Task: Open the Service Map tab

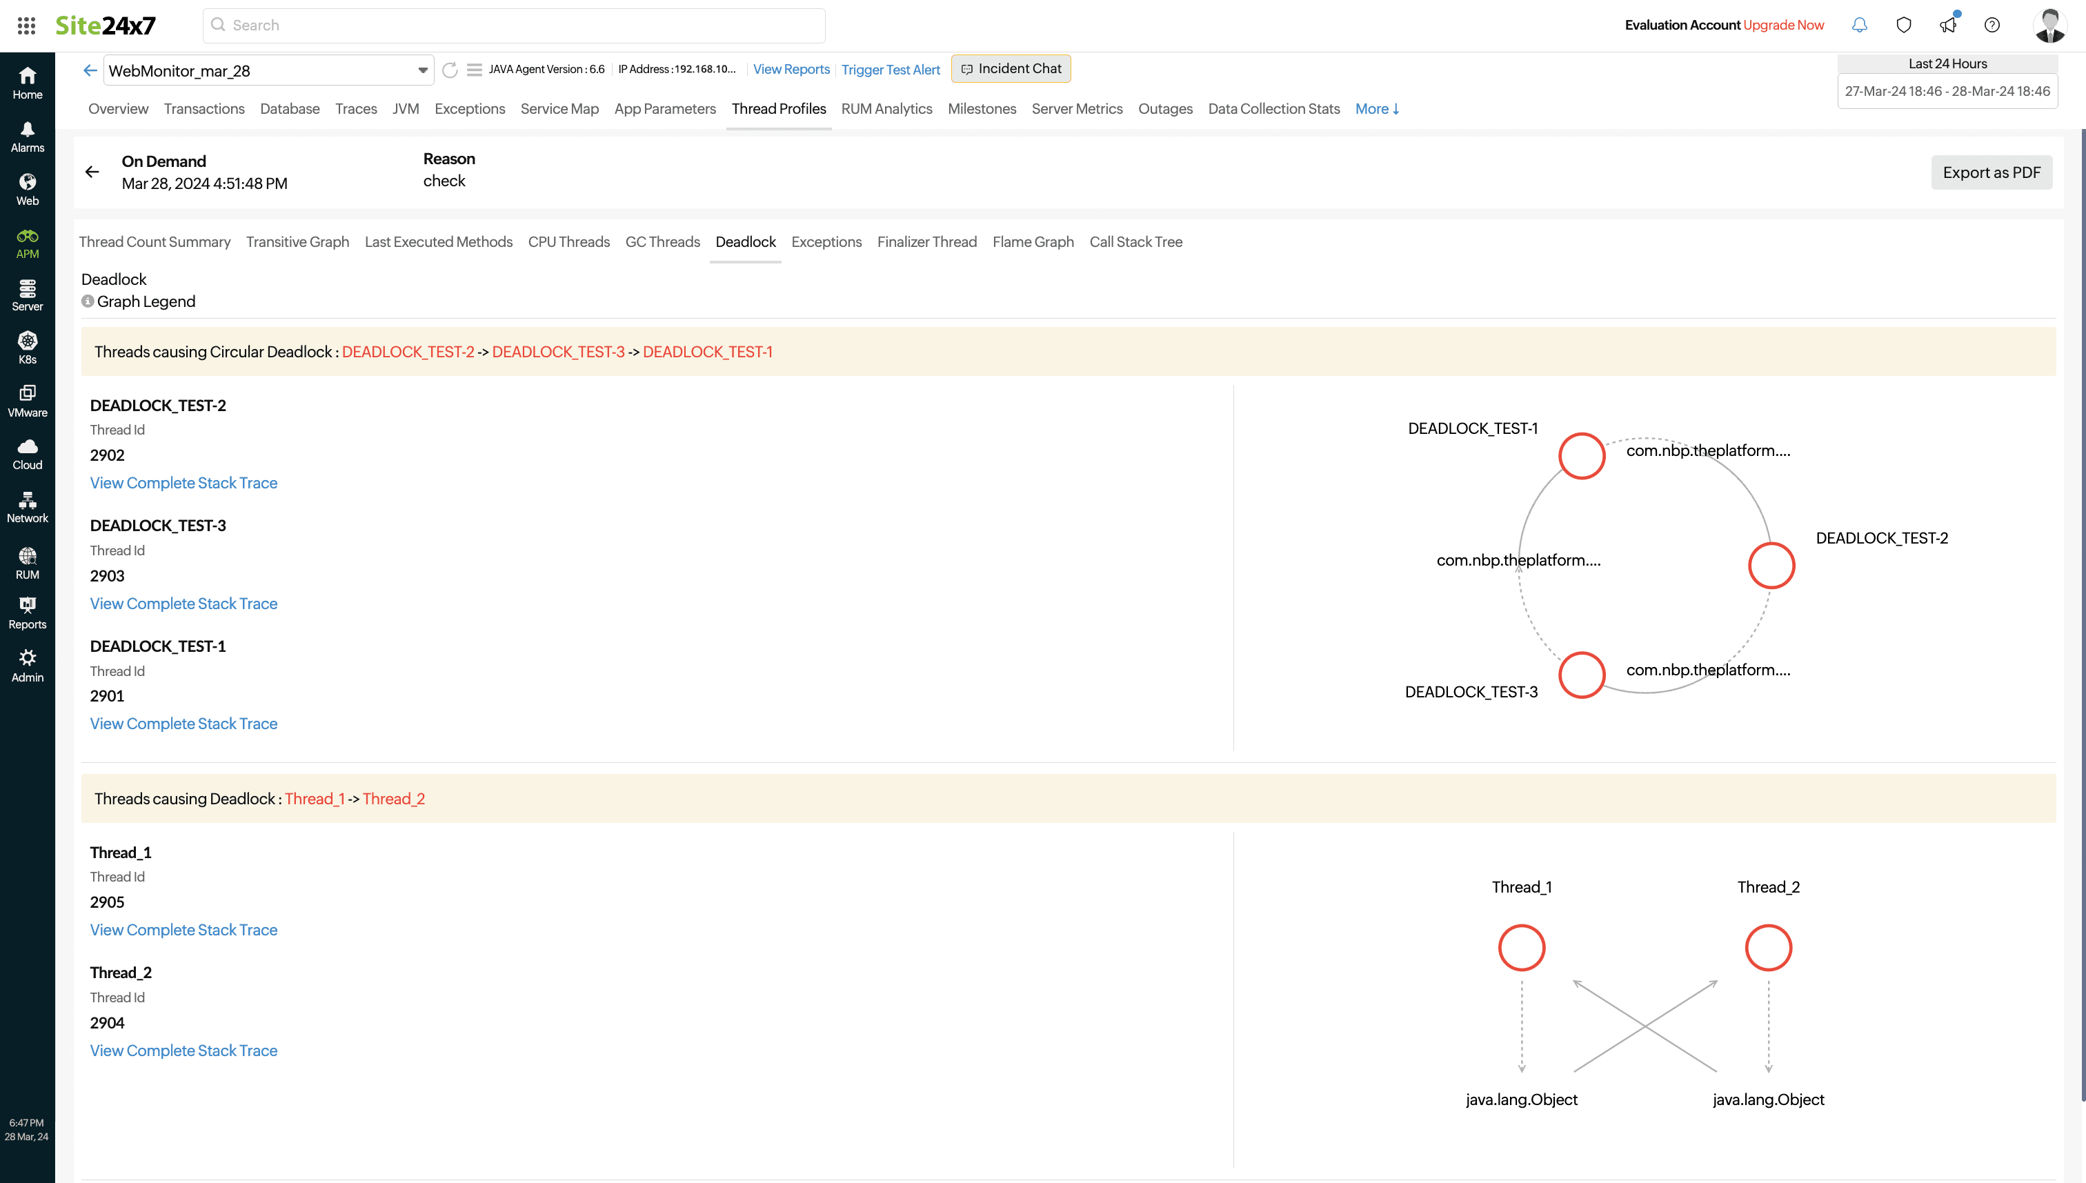Action: (559, 109)
